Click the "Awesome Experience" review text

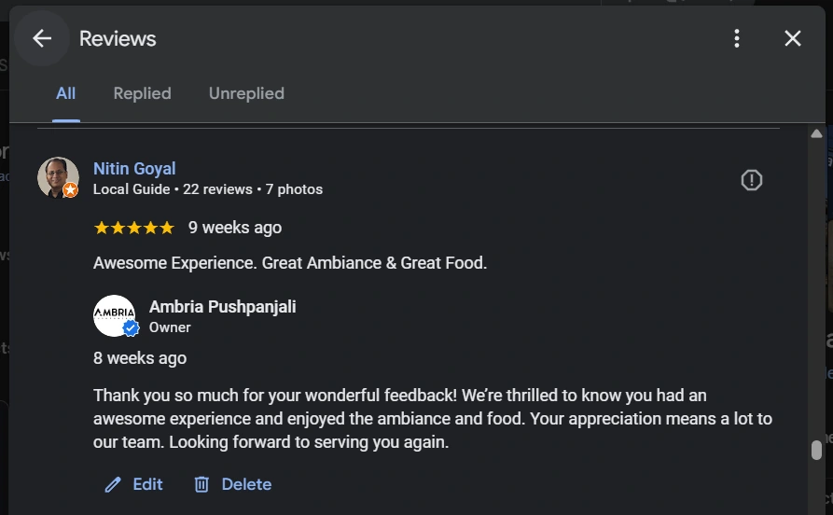(x=290, y=263)
